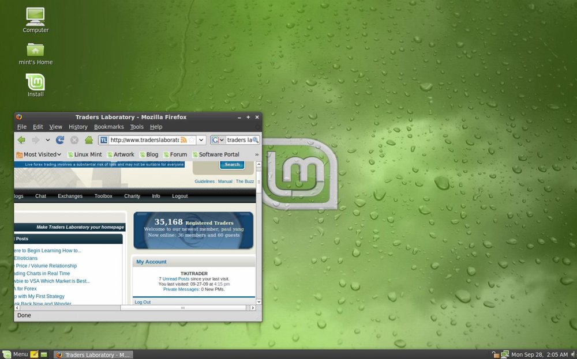This screenshot has width=577, height=359.
Task: Click Make Traders Laboratory your homepage
Action: tap(80, 227)
